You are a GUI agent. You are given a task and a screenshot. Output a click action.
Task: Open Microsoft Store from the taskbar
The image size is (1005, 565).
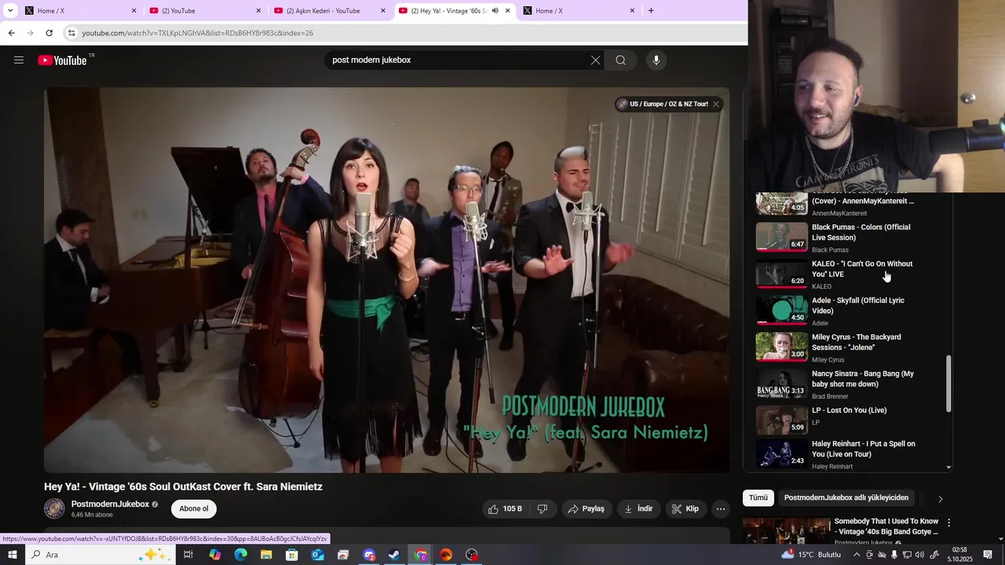291,555
